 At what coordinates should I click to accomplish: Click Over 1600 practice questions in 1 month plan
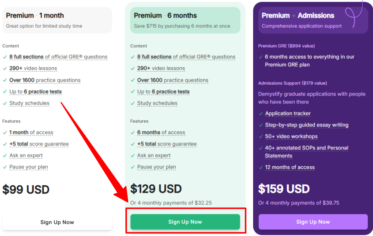coord(45,80)
